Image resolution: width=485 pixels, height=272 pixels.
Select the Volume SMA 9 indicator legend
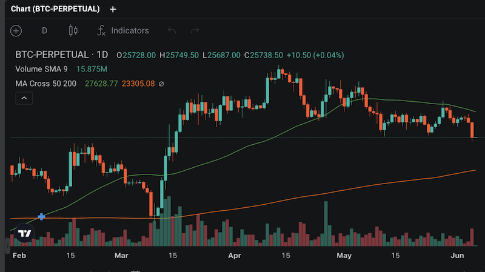(x=41, y=69)
